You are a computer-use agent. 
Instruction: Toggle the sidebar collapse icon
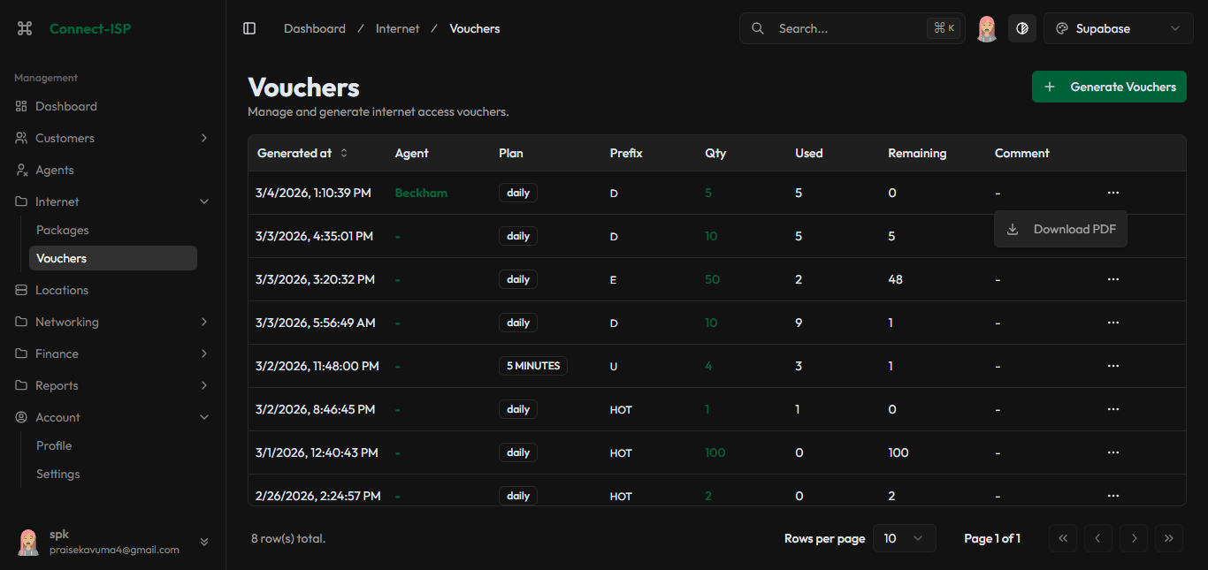(x=249, y=28)
